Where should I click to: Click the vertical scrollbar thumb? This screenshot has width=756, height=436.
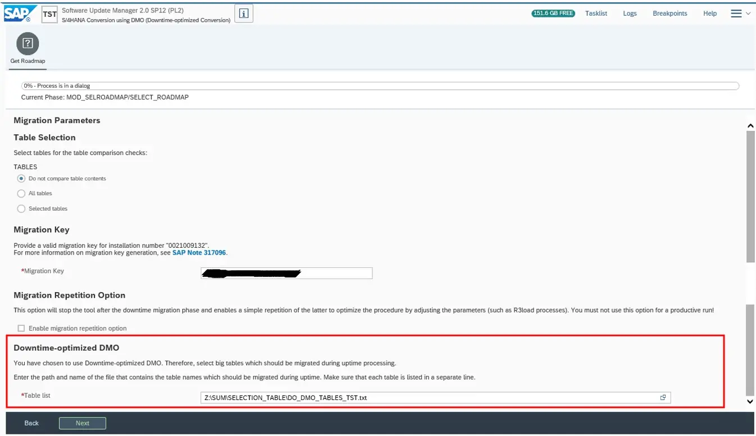pos(750,197)
